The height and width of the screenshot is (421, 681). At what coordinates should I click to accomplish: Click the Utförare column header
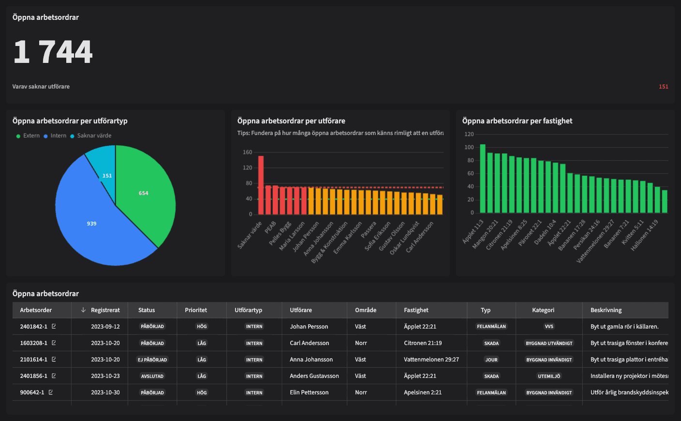(301, 310)
